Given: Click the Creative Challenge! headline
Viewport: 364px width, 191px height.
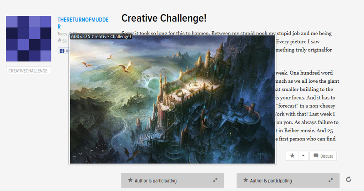Looking at the screenshot, I should [164, 18].
